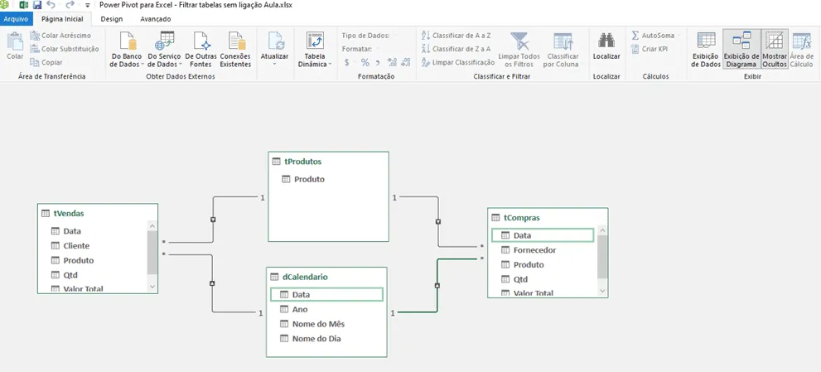
Task: Select the tProdutos table header
Action: pyautogui.click(x=328, y=162)
